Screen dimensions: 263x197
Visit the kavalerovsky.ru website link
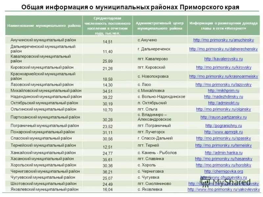[x=223, y=59]
